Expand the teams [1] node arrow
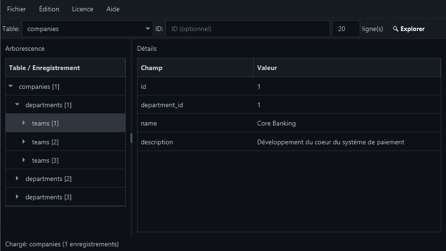The width and height of the screenshot is (446, 251). [24, 123]
